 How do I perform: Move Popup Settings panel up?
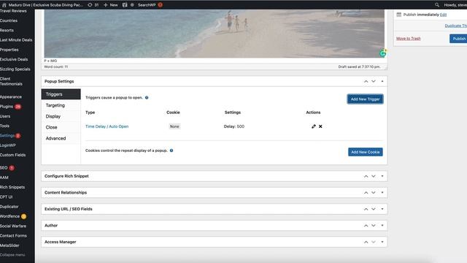[x=366, y=81]
